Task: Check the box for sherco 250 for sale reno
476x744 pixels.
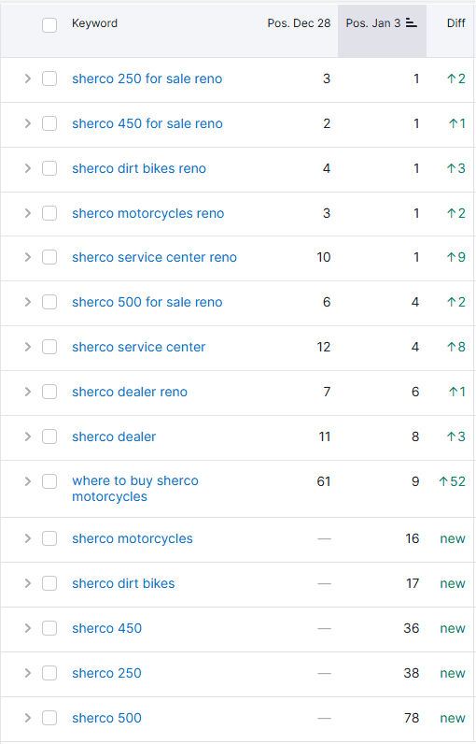Action: [x=49, y=79]
